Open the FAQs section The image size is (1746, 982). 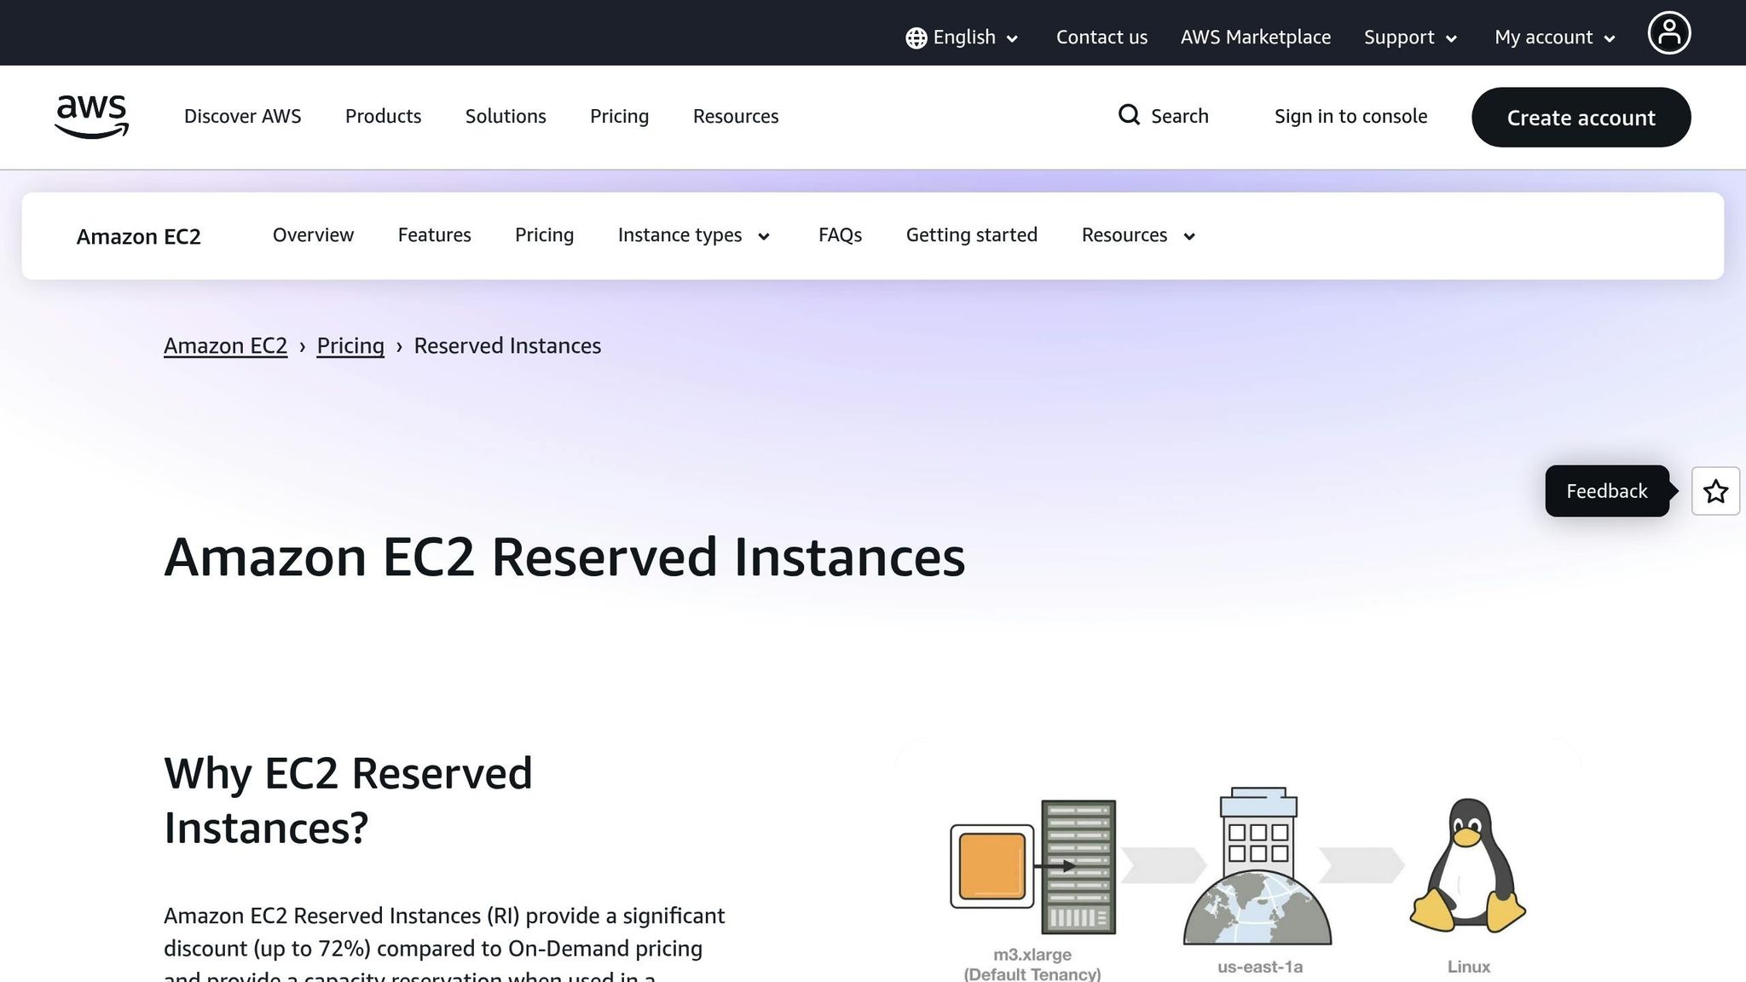tap(840, 235)
